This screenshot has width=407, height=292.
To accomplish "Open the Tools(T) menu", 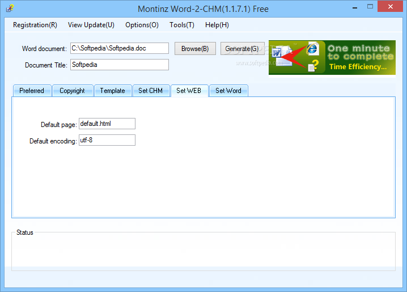I will pos(182,25).
